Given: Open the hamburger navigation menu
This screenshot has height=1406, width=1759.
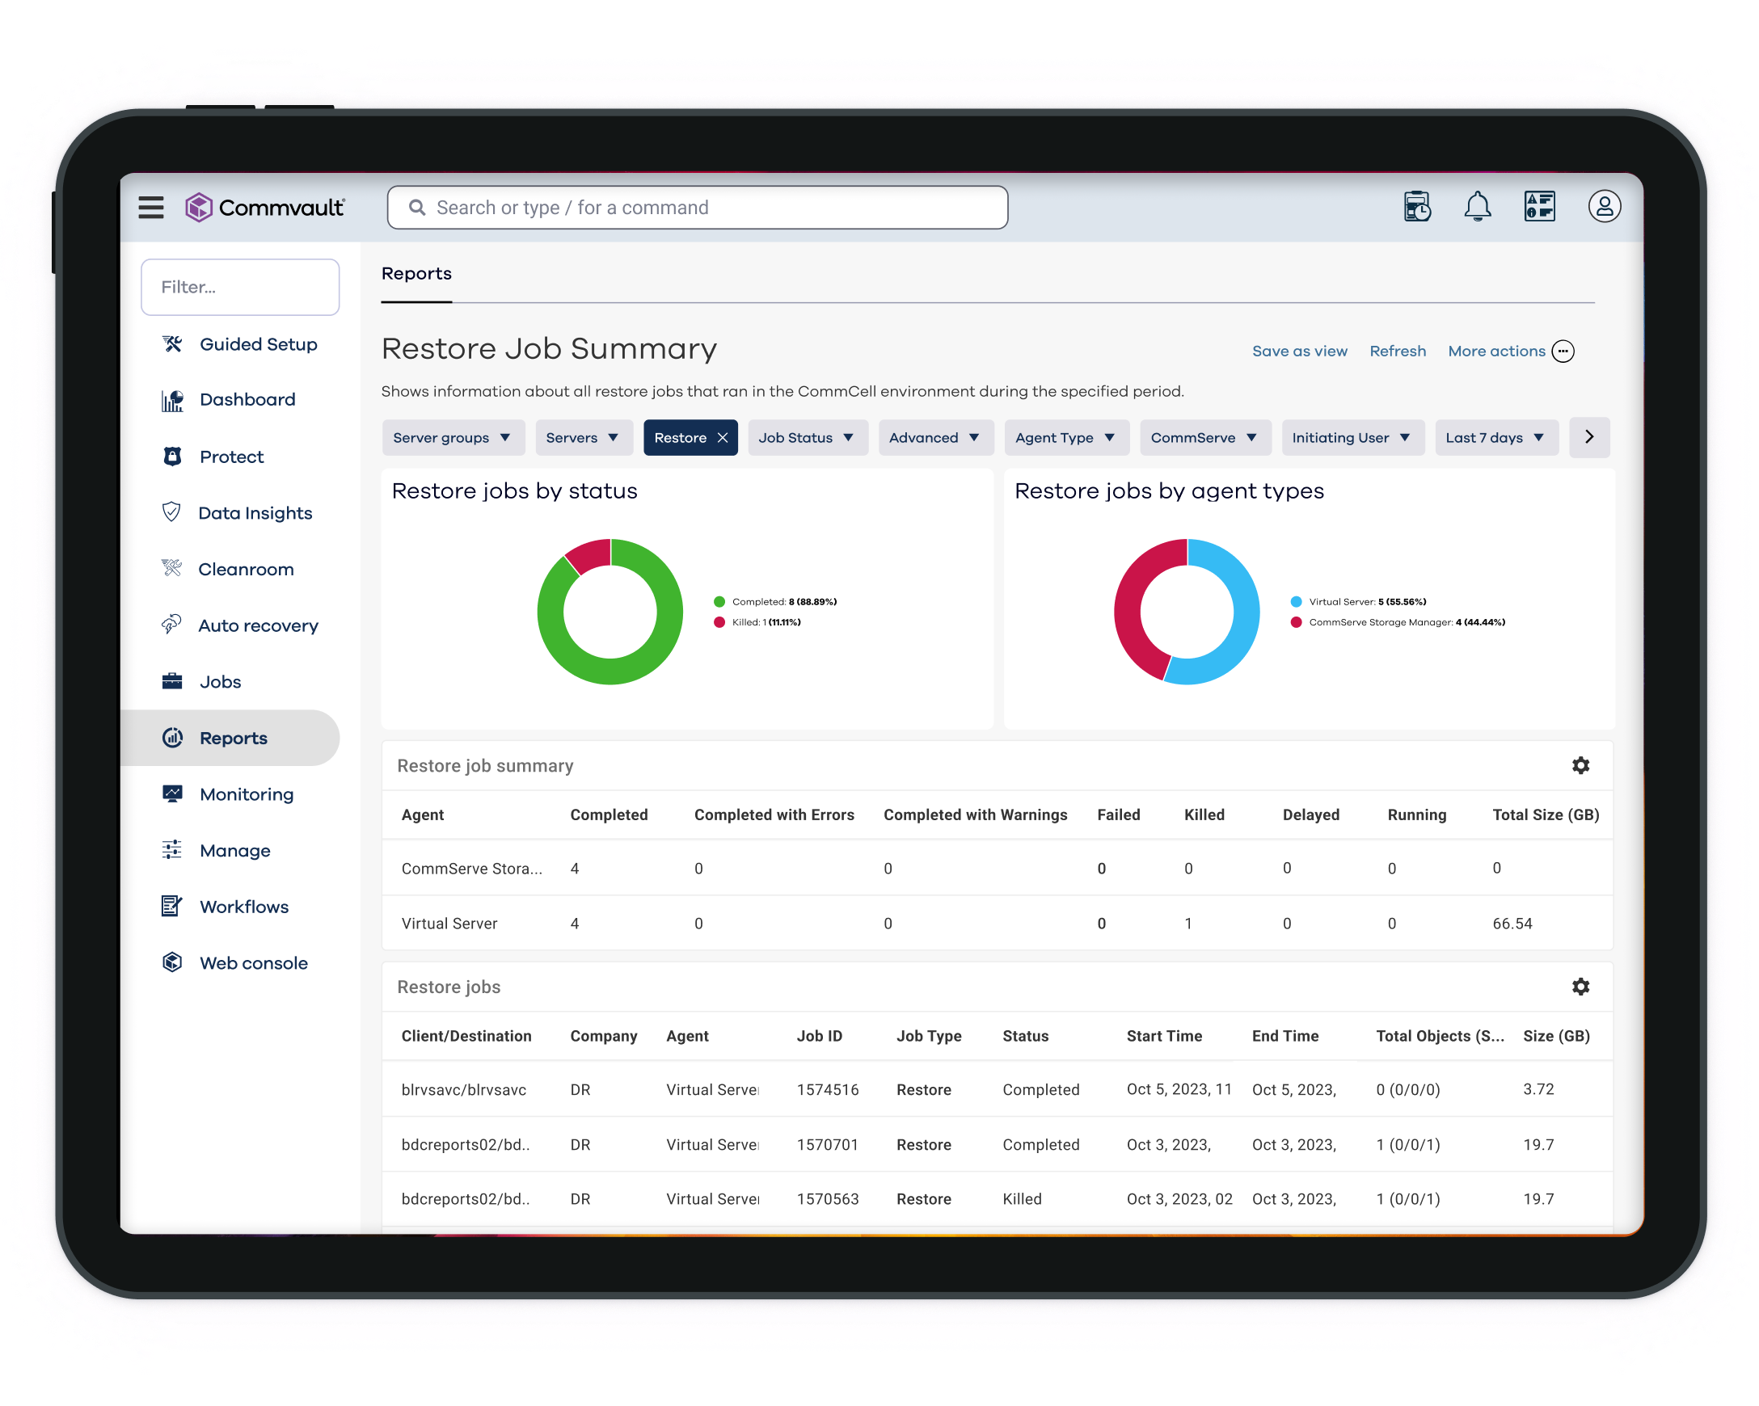Looking at the screenshot, I should (151, 207).
